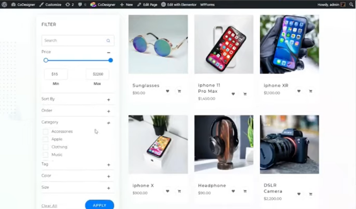Open the iphone 11 Pro Max title
The width and height of the screenshot is (356, 209).
coord(209,88)
